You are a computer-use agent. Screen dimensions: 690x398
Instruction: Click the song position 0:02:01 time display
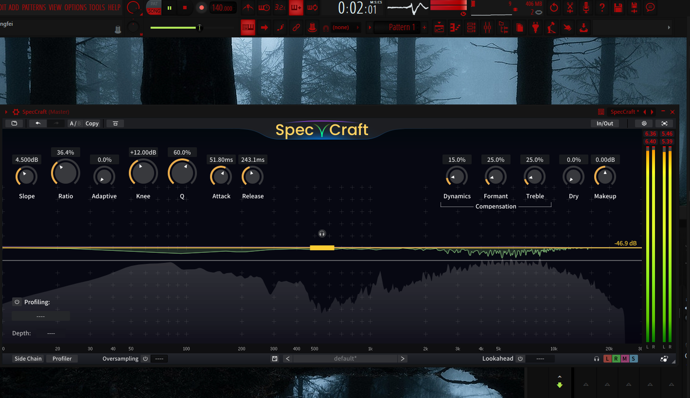pos(357,8)
